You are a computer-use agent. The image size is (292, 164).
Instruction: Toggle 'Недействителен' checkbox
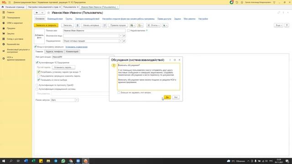coord(129,31)
